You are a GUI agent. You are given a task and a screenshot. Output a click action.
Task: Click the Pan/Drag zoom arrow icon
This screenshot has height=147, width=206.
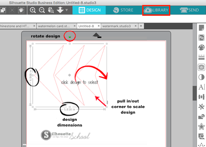pyautogui.click(x=60, y=10)
